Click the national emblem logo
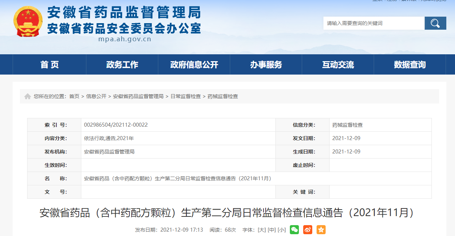 click(x=28, y=22)
